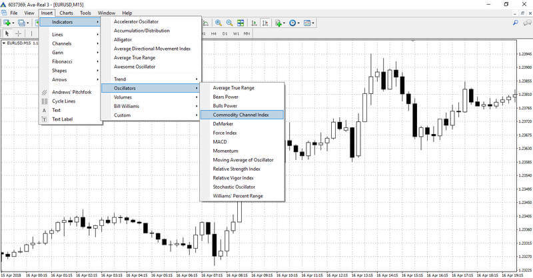
Task: Open the search magnifier at top right
Action: click(516, 23)
